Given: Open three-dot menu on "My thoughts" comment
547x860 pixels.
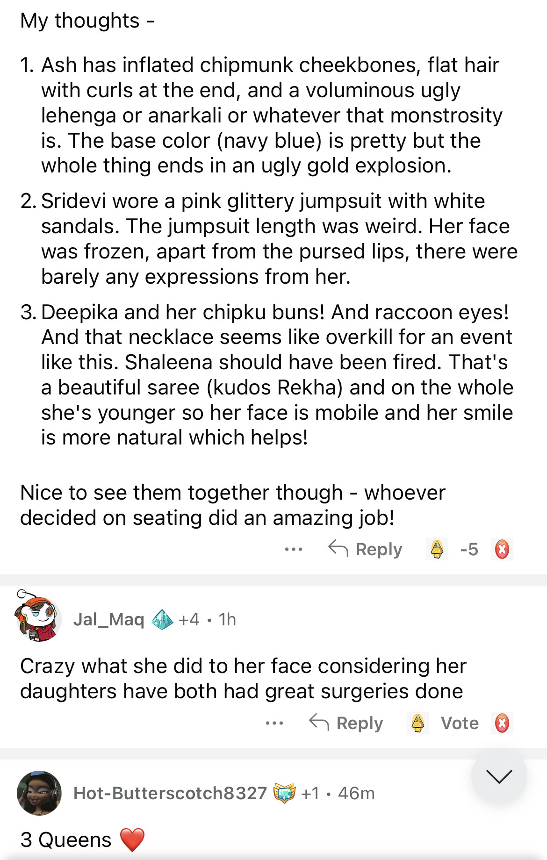Looking at the screenshot, I should tap(293, 549).
